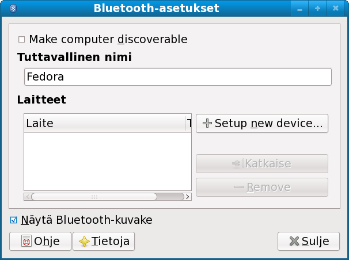Click the plus icon on Setup new device
Image resolution: width=349 pixels, height=260 pixels.
(x=207, y=123)
